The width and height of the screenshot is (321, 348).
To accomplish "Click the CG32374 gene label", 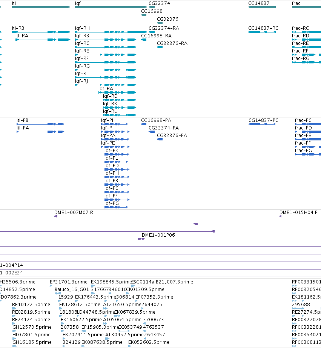I will click(159, 3).
